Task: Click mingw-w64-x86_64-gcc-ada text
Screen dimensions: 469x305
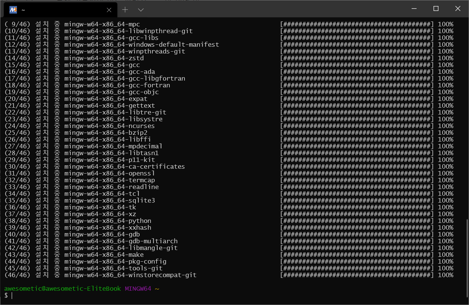Action: tap(110, 72)
